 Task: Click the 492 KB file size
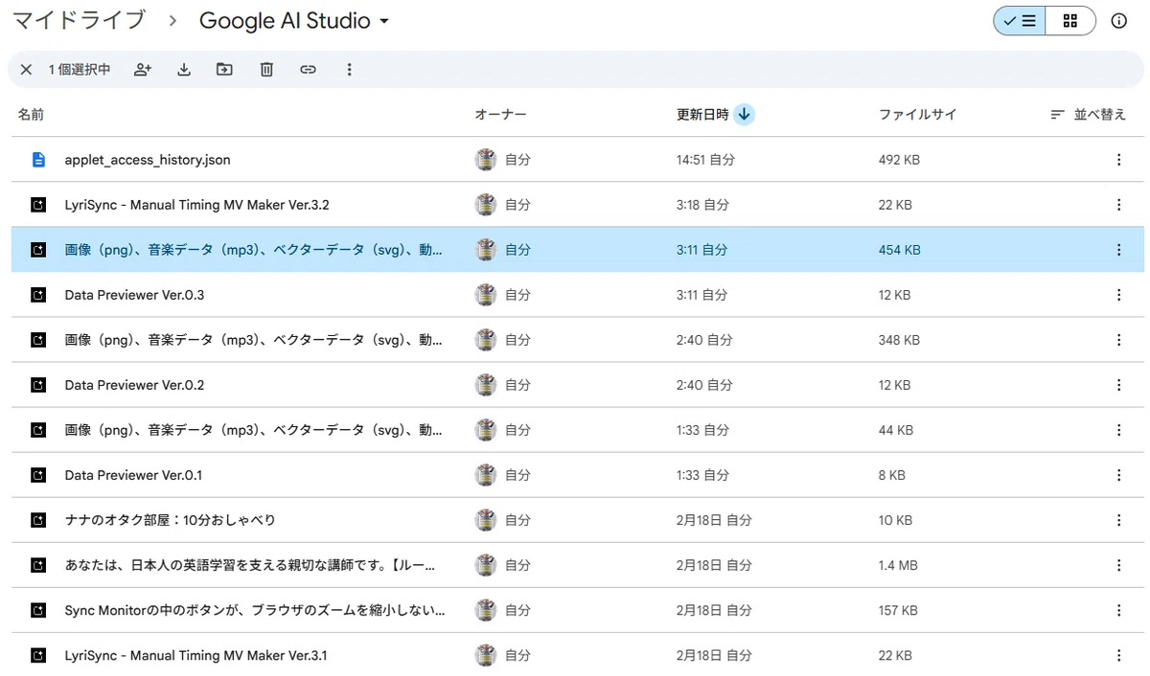point(899,160)
